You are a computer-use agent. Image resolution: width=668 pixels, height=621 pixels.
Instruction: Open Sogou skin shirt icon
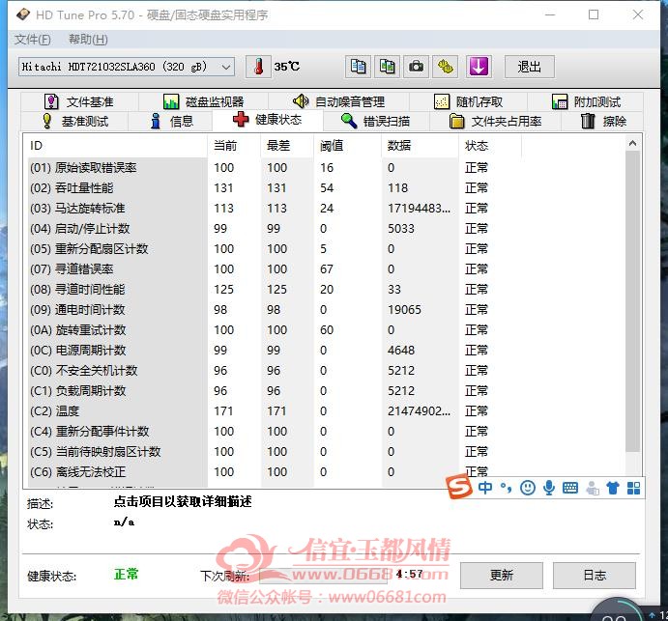click(x=613, y=488)
